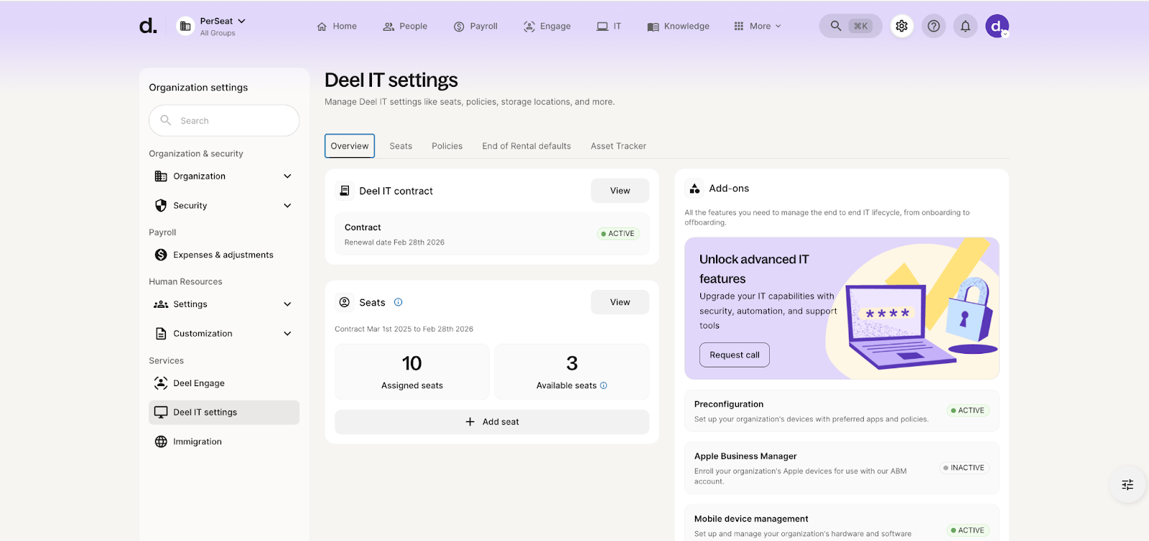Open the Knowledge navigation item
The height and width of the screenshot is (541, 1149).
[678, 27]
